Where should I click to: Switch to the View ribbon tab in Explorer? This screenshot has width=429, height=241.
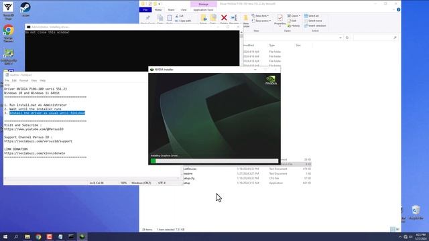tap(184, 10)
